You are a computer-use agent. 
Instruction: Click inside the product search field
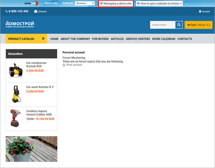pos(162,25)
